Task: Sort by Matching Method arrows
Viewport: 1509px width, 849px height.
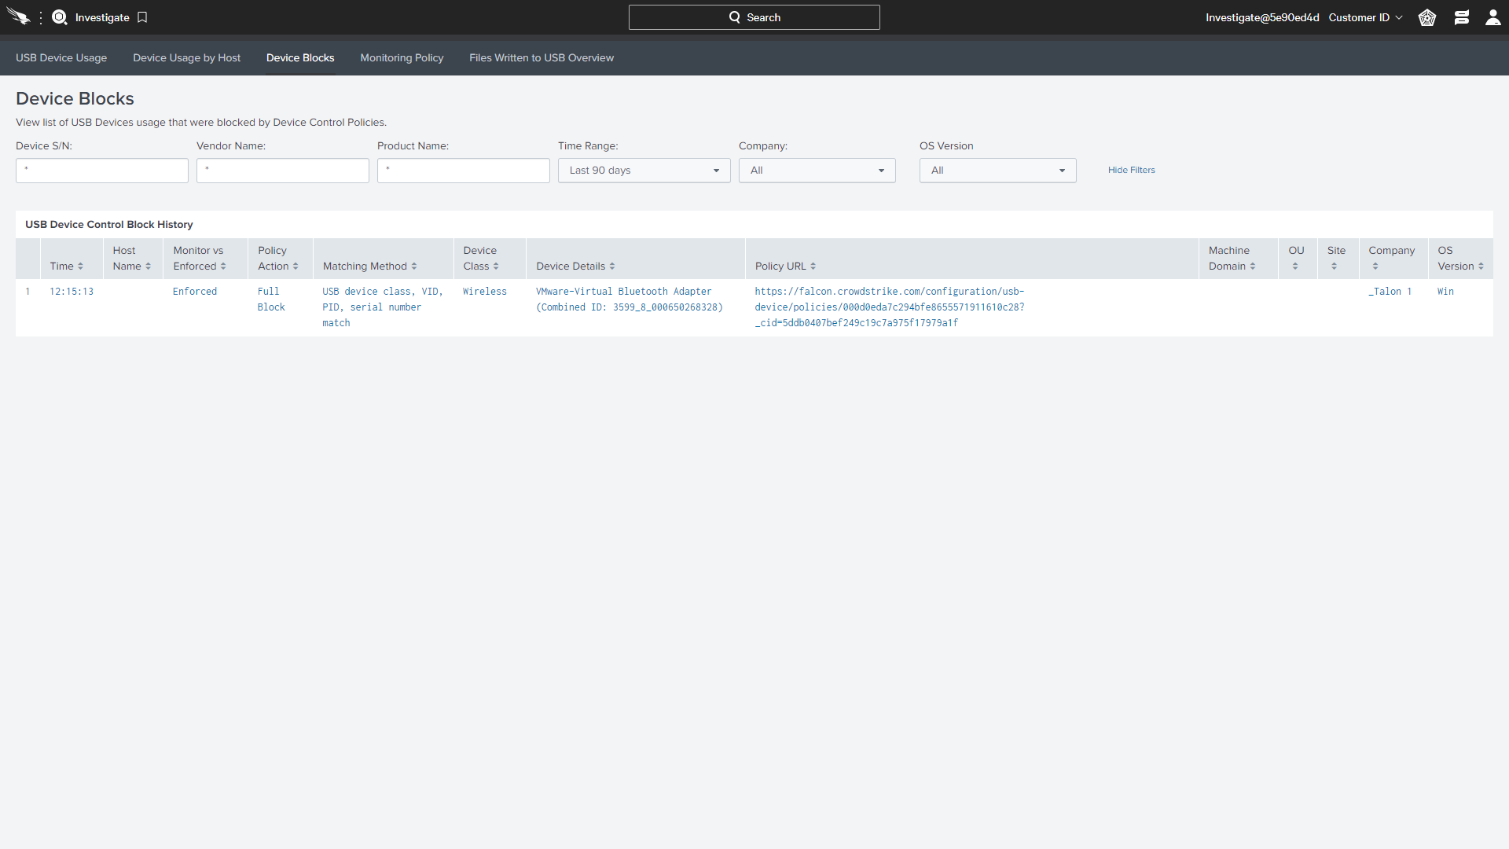Action: [x=414, y=266]
